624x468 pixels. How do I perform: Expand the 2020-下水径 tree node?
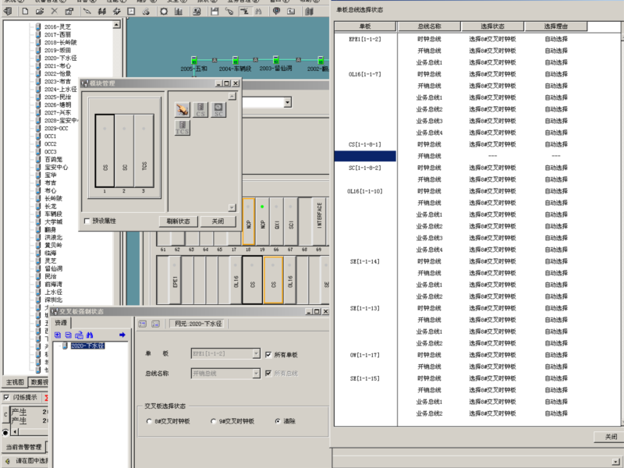coord(59,346)
